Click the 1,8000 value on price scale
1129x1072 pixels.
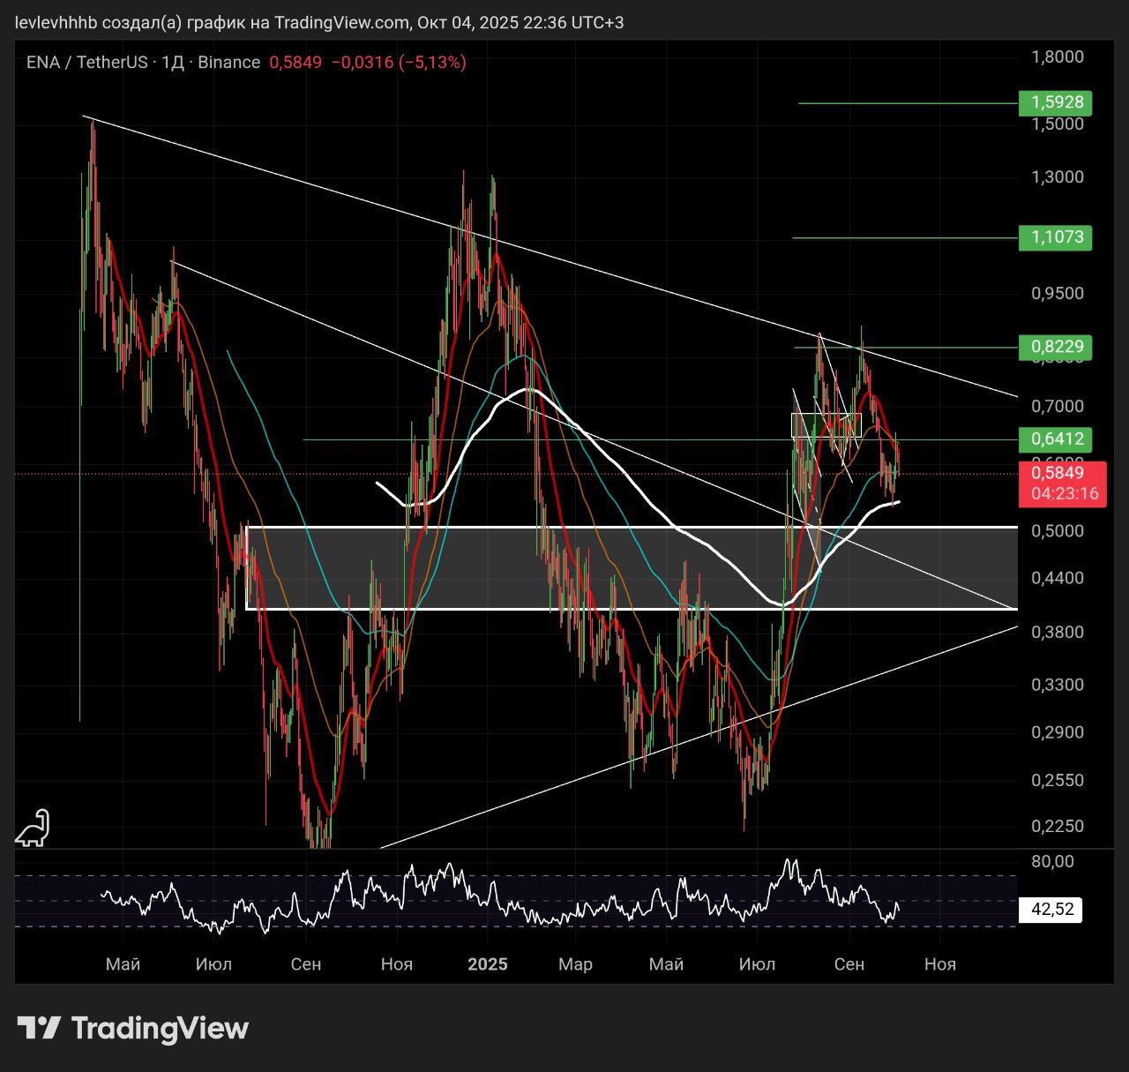(x=1057, y=56)
